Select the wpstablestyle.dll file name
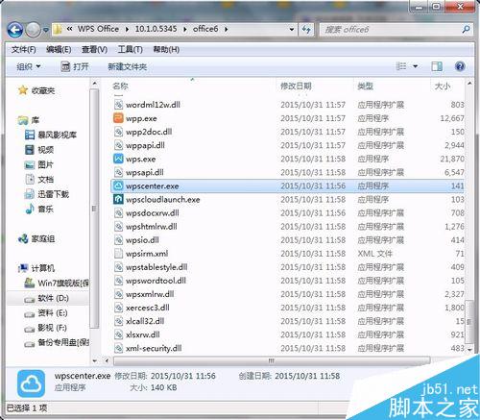480x420 pixels. 156,267
